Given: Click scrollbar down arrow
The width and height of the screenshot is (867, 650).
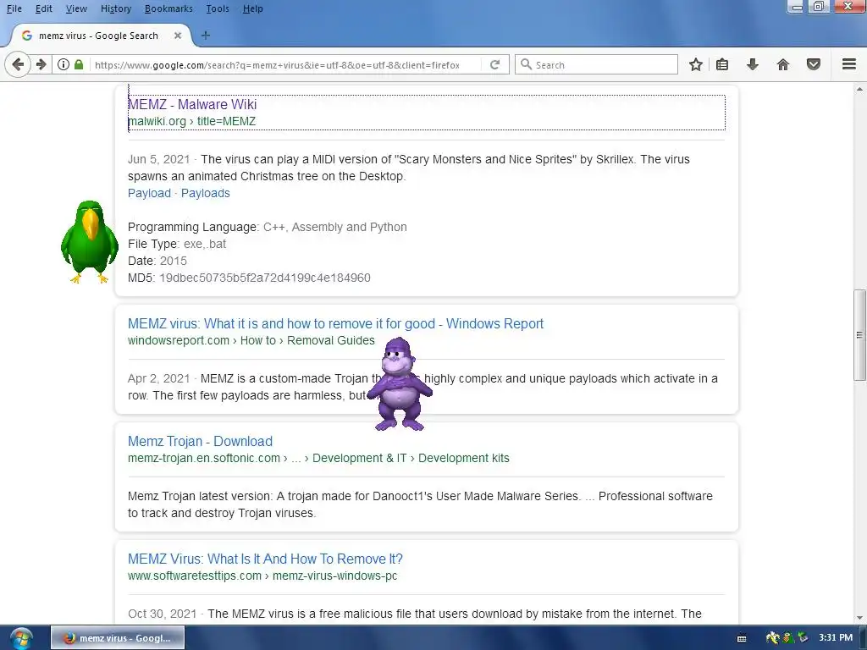Looking at the screenshot, I should [859, 618].
